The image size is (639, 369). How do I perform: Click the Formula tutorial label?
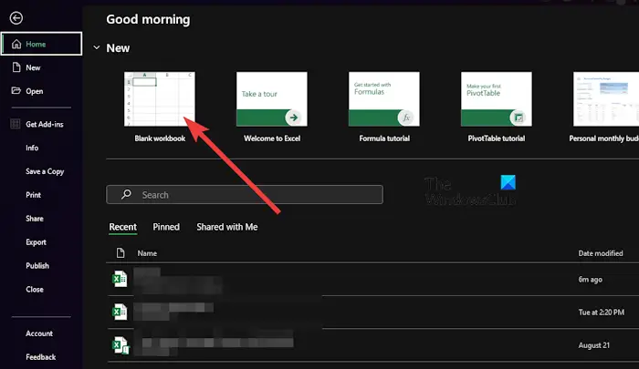[x=384, y=138]
